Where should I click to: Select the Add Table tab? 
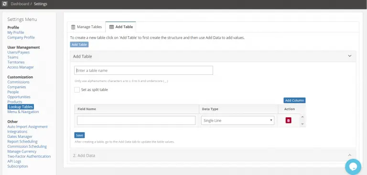point(121,27)
